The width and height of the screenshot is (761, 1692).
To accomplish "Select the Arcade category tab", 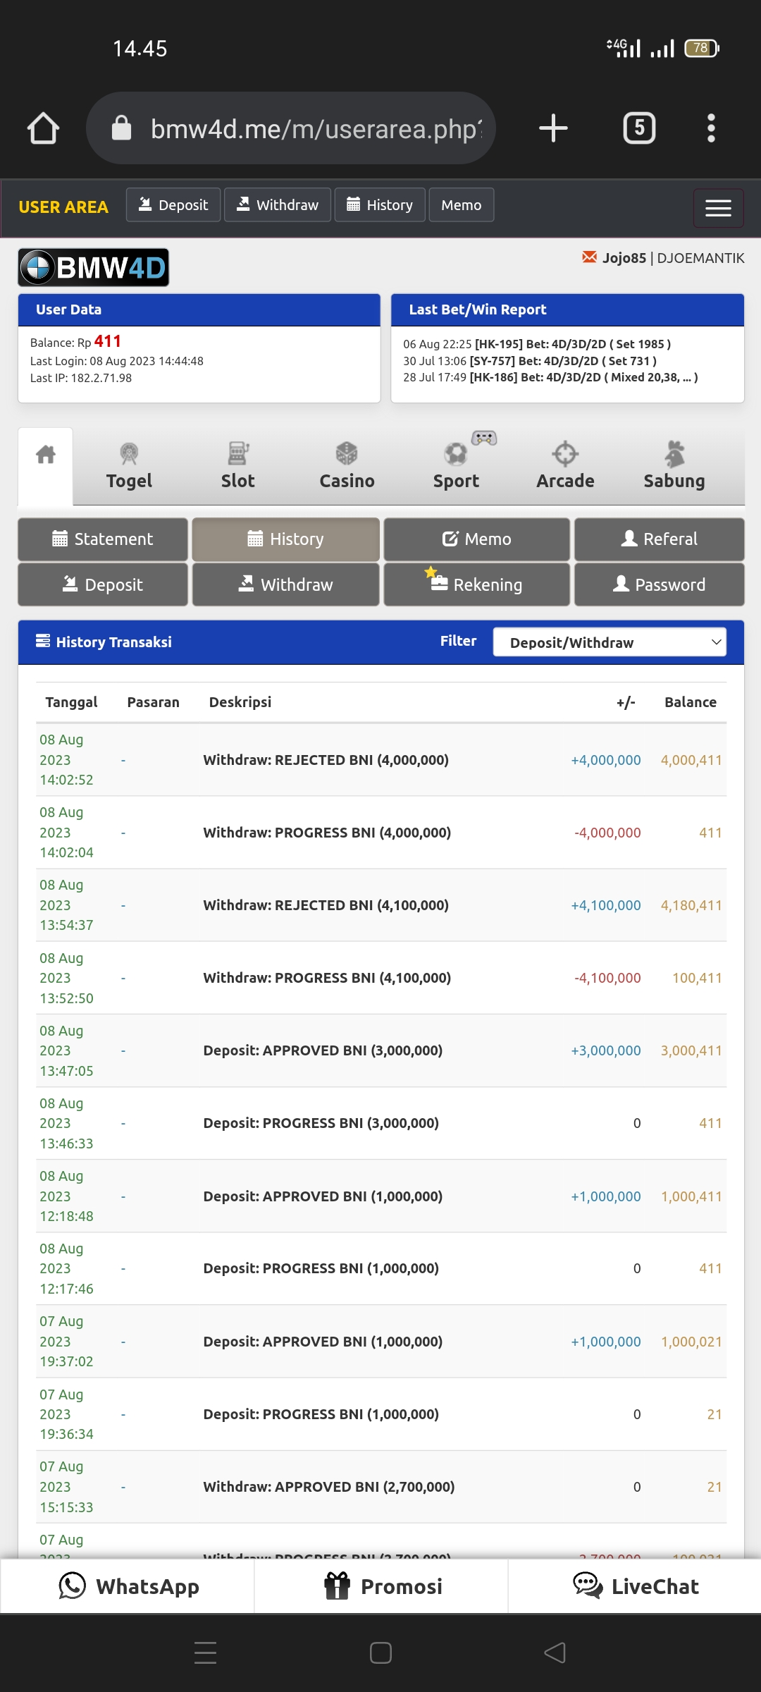I will click(x=565, y=466).
